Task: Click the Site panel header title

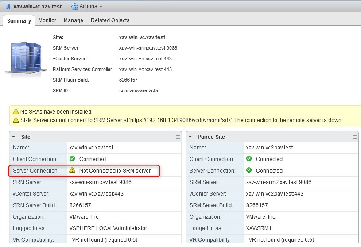Action: 26,137
